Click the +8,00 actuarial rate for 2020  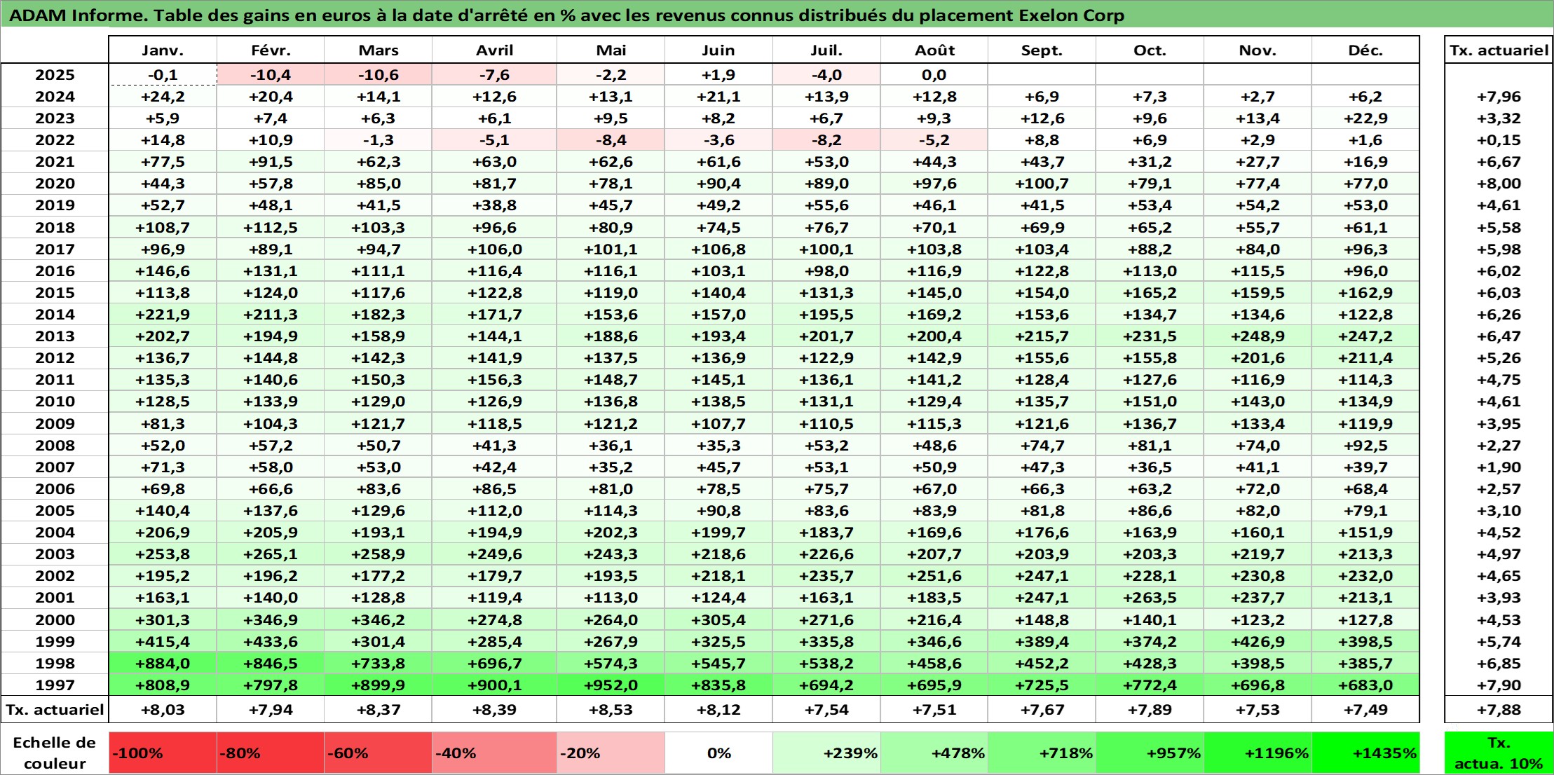[x=1499, y=183]
